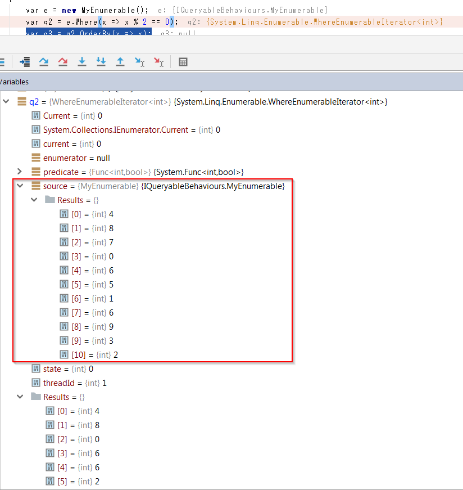Viewport: 463px width, 490px height.
Task: Collapse the source MyEnumerable node
Action: tap(20, 186)
